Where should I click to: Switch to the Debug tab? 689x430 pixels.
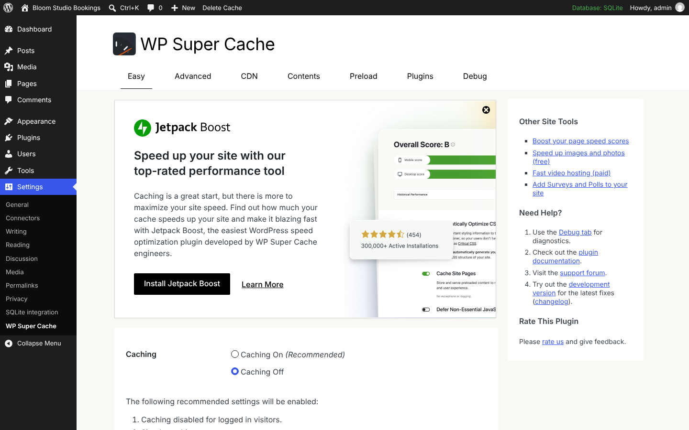[x=475, y=76]
